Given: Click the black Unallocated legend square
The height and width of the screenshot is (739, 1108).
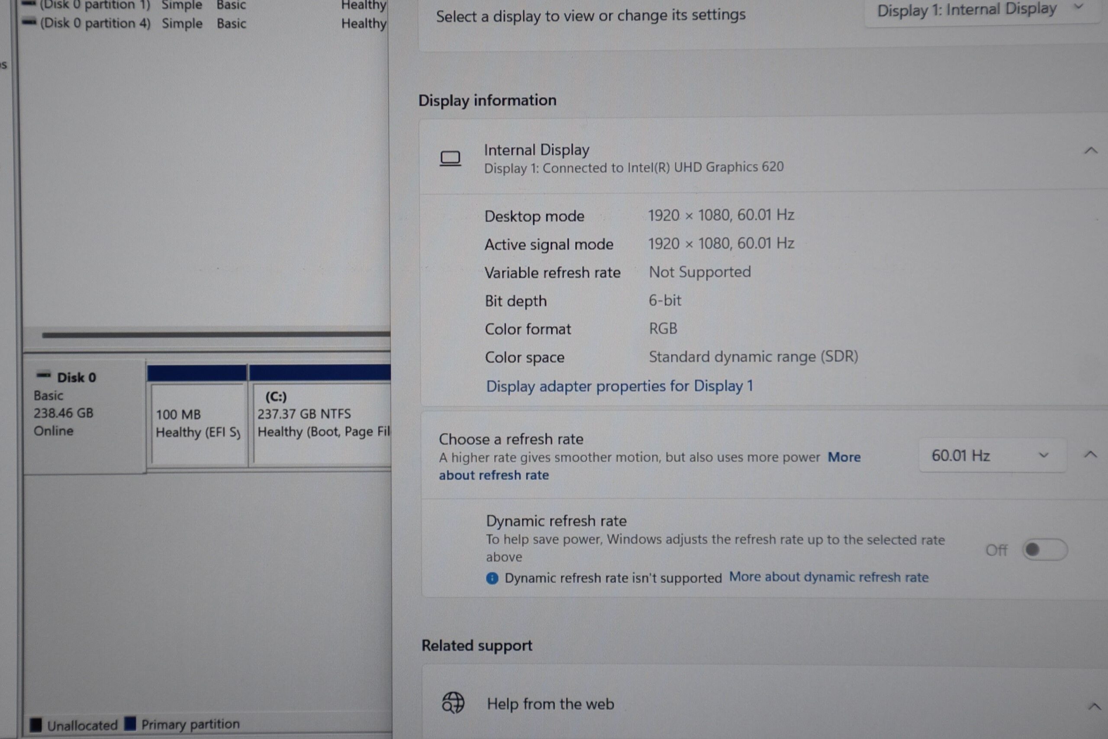Looking at the screenshot, I should click(36, 725).
